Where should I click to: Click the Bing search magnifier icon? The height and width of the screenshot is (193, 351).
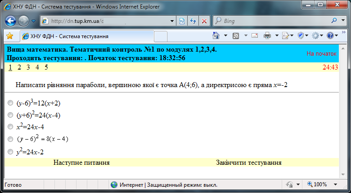click(334, 21)
